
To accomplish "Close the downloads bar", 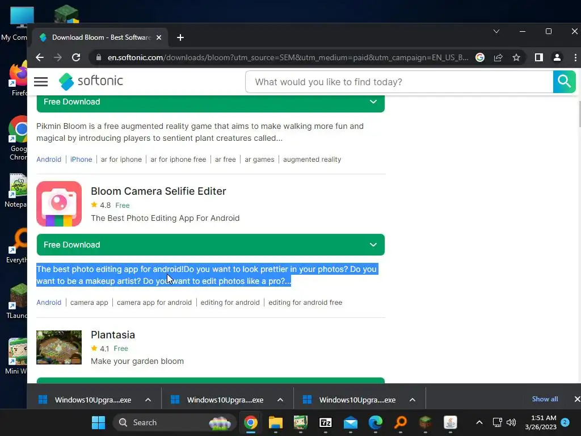I will [x=577, y=399].
